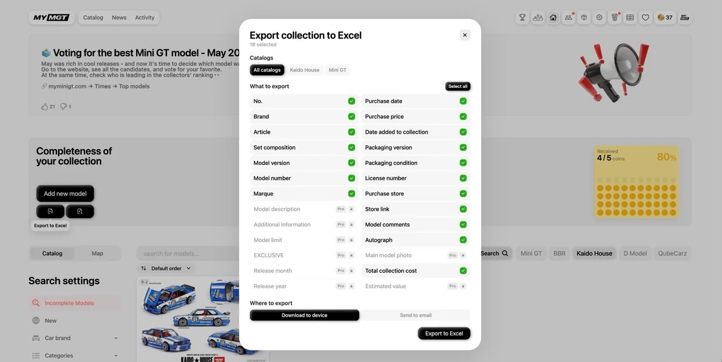Toggle the Set composition checkbox
The height and width of the screenshot is (362, 722).
[351, 148]
